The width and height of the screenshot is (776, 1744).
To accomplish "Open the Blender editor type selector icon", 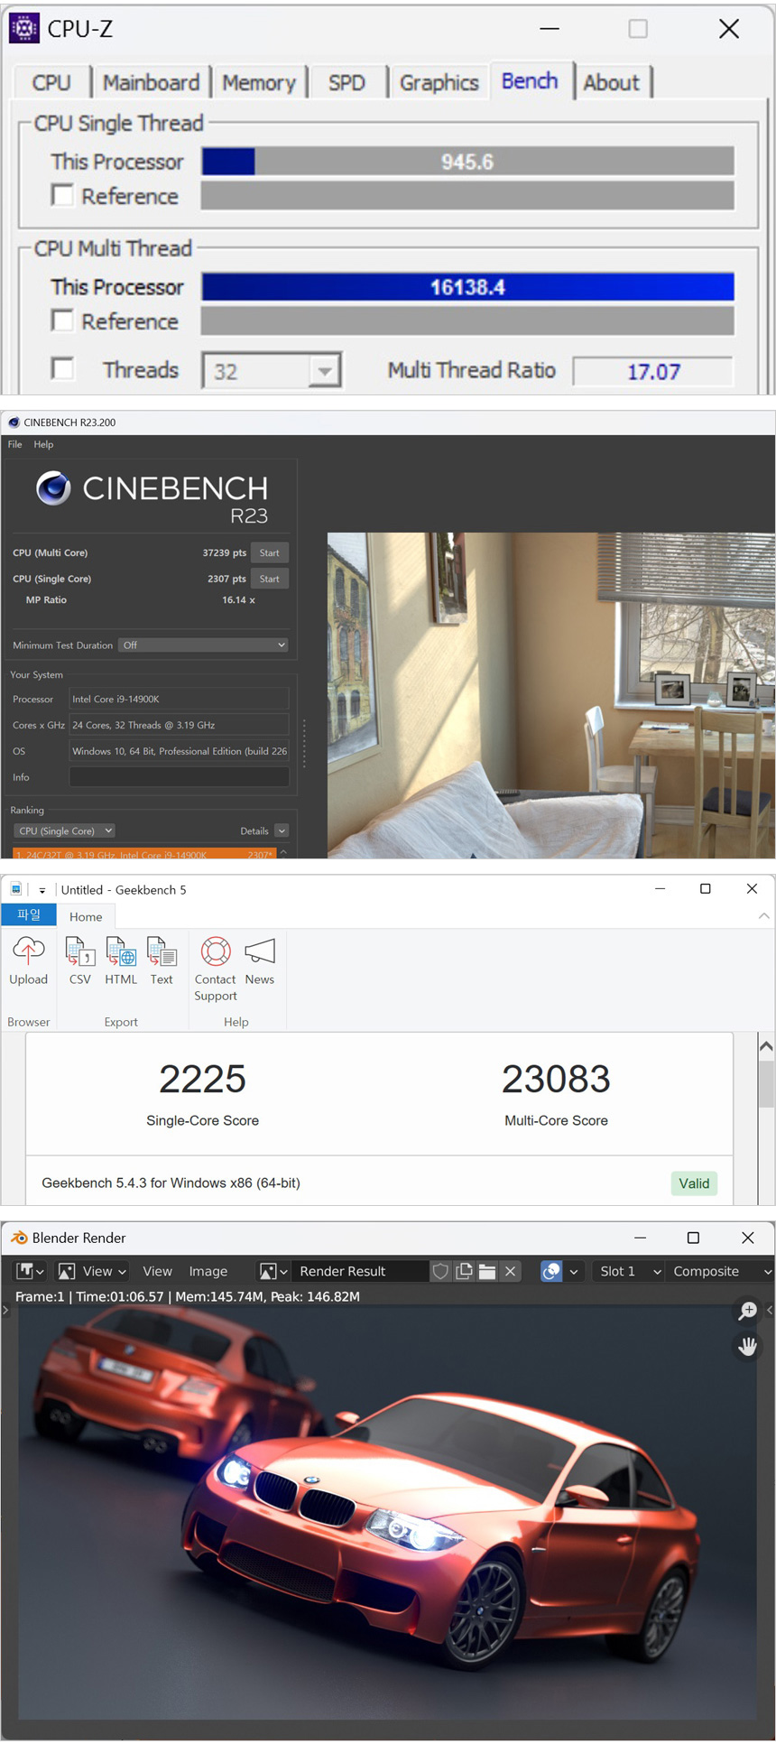I will (30, 1271).
